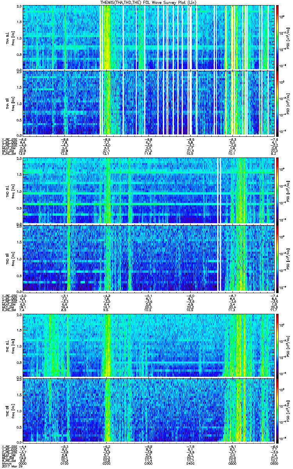Image resolution: width=293 pixels, height=469 pixels.
Task: Click the '0500' time label on the bottom axis
Action: pos(232,463)
